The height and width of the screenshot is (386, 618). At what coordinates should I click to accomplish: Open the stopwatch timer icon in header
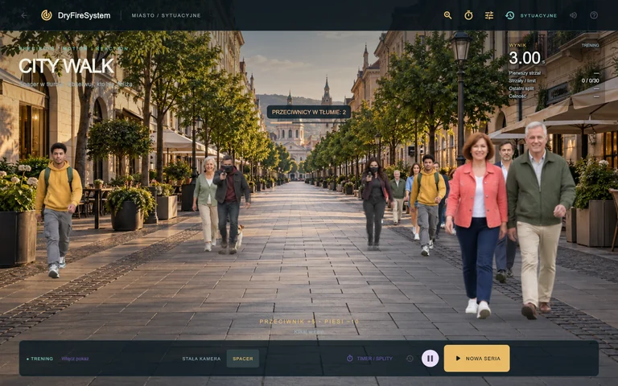(468, 15)
